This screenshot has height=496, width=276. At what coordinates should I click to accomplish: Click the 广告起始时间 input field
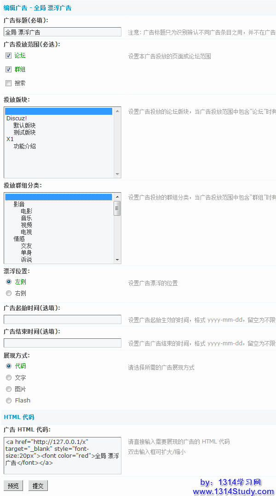pyautogui.click(x=62, y=319)
